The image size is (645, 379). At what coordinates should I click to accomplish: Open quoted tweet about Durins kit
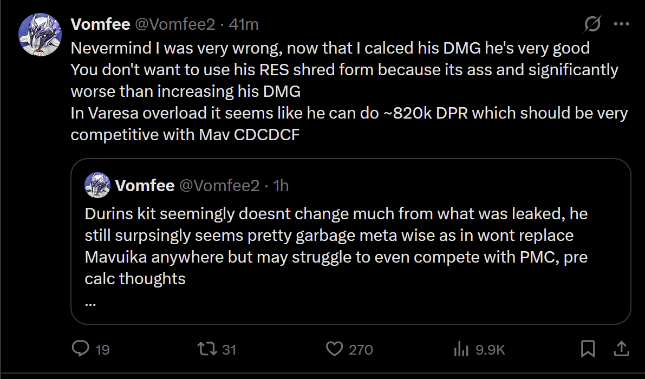point(336,245)
